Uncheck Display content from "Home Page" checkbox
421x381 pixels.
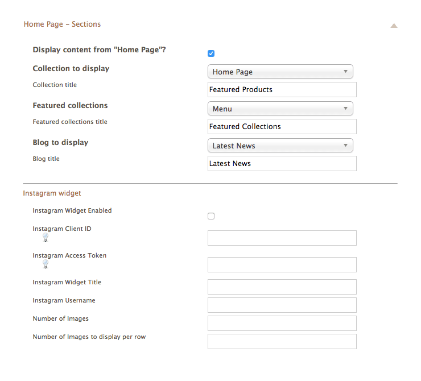pyautogui.click(x=211, y=53)
